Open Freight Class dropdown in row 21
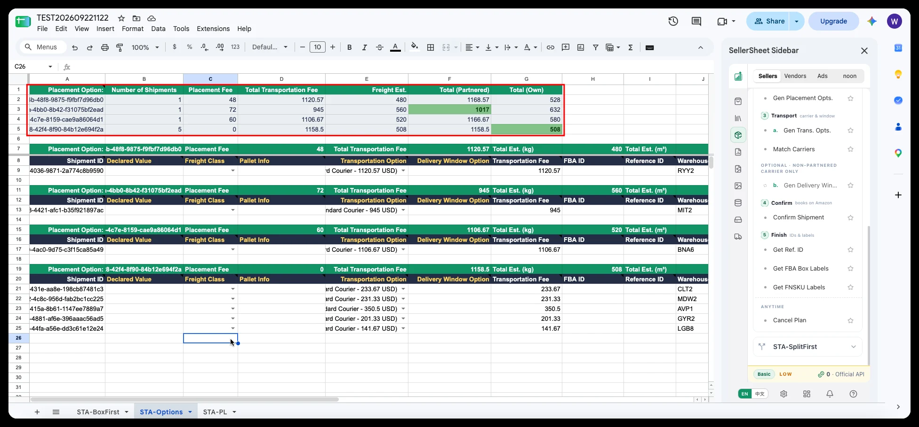Screen dimensions: 919x427 (x=233, y=289)
